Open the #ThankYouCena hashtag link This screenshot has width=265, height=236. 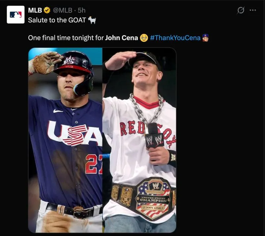[x=175, y=38]
